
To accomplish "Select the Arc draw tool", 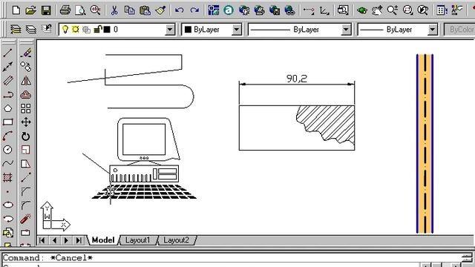I will (7, 136).
